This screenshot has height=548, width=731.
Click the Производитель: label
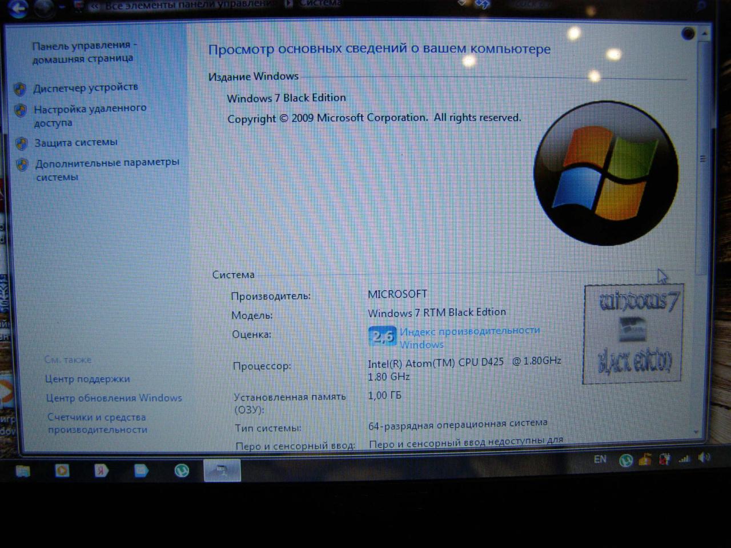point(271,296)
